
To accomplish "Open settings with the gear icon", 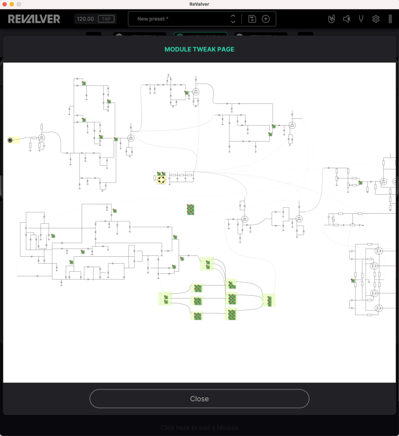I will click(376, 19).
